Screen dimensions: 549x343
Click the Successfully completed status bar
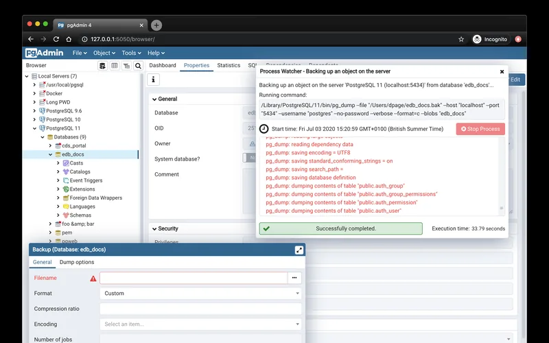pyautogui.click(x=340, y=228)
